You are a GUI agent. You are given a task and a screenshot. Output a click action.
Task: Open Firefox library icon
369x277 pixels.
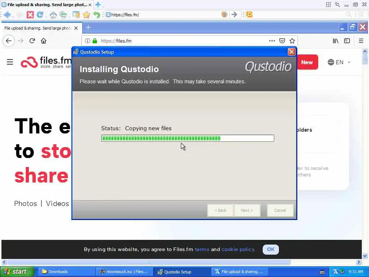pos(335,41)
